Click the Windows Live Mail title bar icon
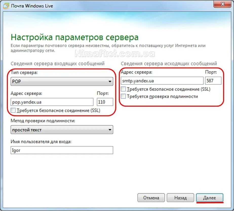The width and height of the screenshot is (234, 211). point(6,6)
